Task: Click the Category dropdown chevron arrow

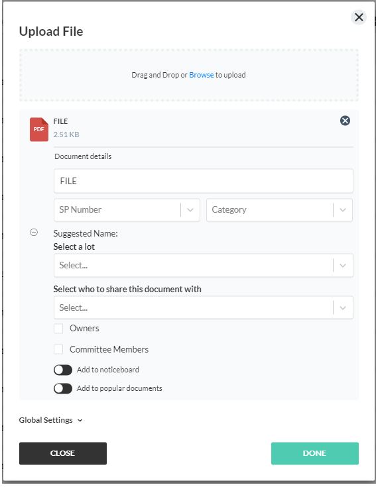Action: [343, 210]
